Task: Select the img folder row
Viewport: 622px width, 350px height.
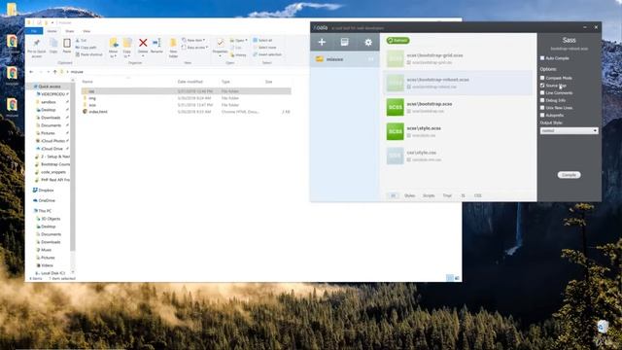Action: click(x=187, y=98)
